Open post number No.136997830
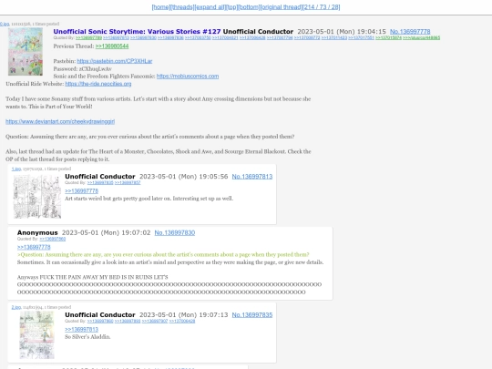Viewport: 492px width, 369px height. coord(174,233)
